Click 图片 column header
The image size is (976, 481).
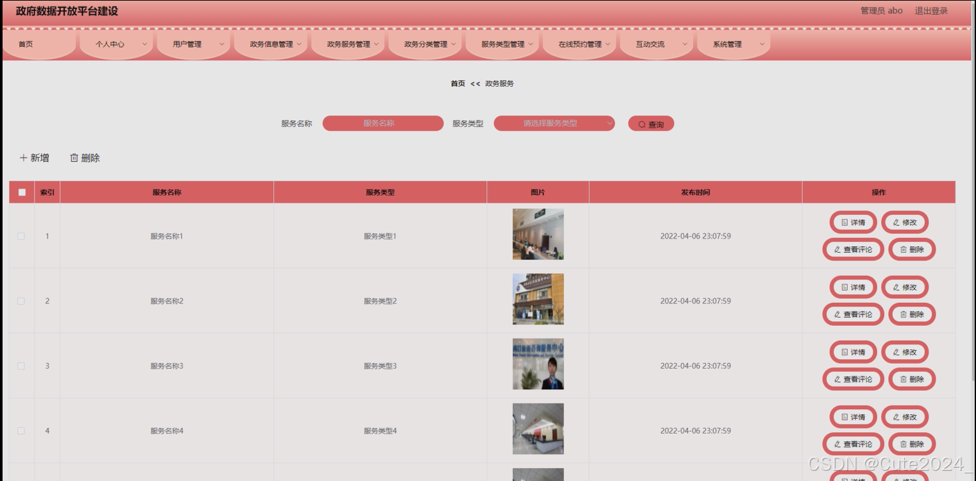click(538, 192)
